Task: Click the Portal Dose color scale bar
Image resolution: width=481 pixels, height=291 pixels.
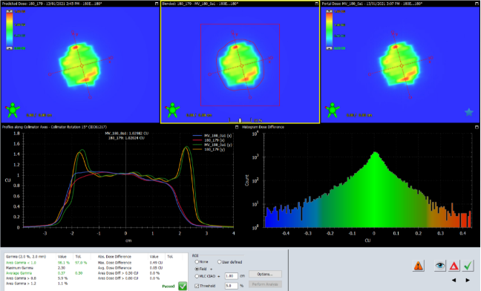Action: 329,30
